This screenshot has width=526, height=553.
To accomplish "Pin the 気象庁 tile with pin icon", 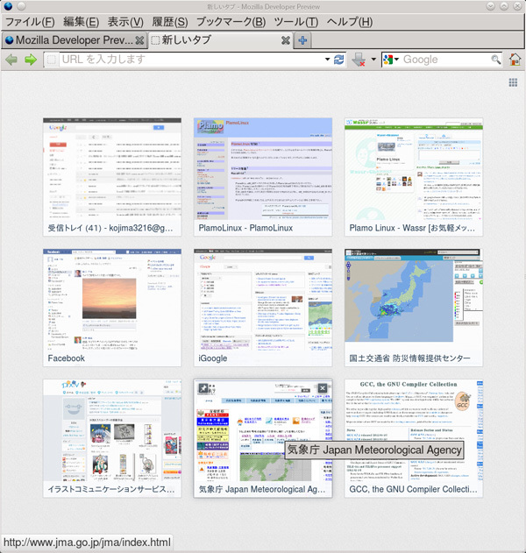I will (203, 388).
